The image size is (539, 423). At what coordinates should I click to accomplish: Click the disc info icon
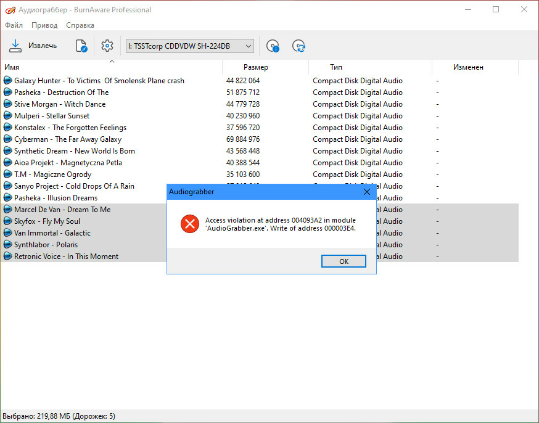(x=273, y=46)
